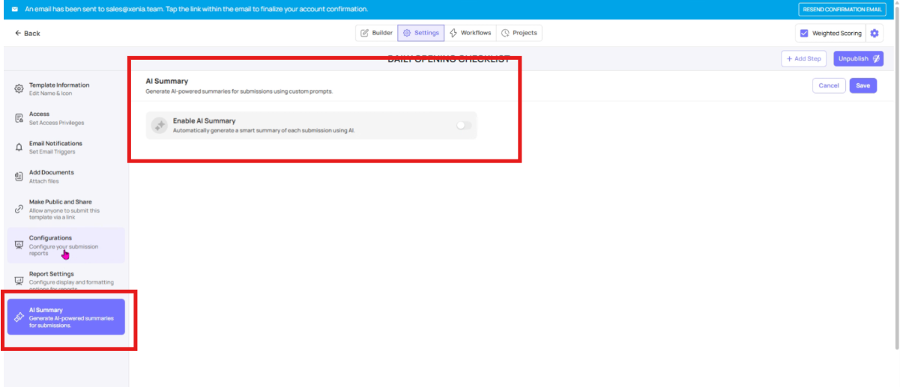
Task: Toggle the Enable AI Summary switch
Action: pyautogui.click(x=465, y=126)
